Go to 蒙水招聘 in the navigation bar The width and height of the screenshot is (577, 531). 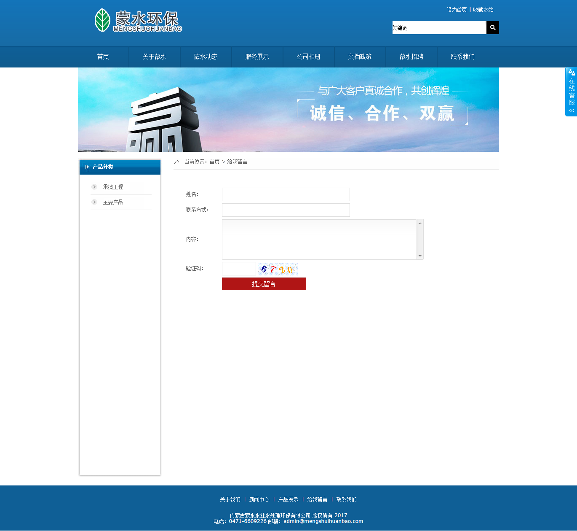(x=411, y=57)
